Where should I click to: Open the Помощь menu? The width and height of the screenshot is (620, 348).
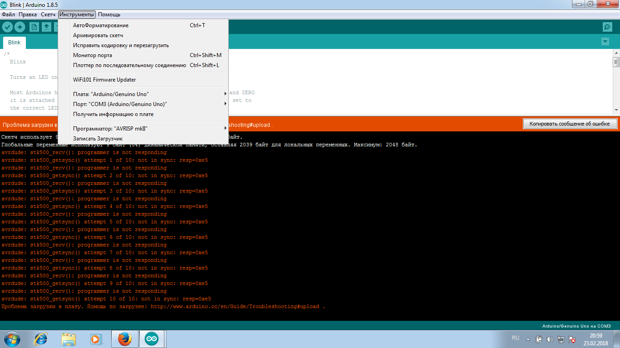(109, 14)
